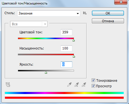Click the Яркость slider handle
Image resolution: width=129 pixels, height=104 pixels.
pyautogui.click(x=46, y=73)
